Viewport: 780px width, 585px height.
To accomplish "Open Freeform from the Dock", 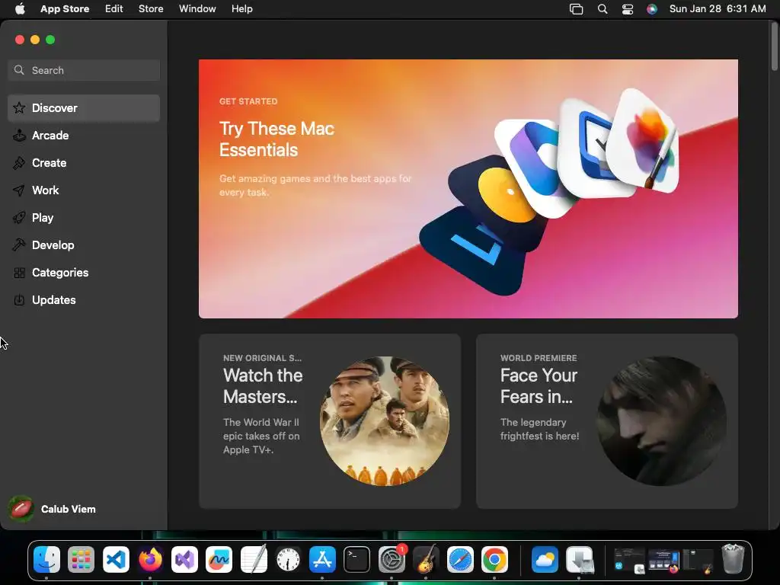I will coord(219,559).
